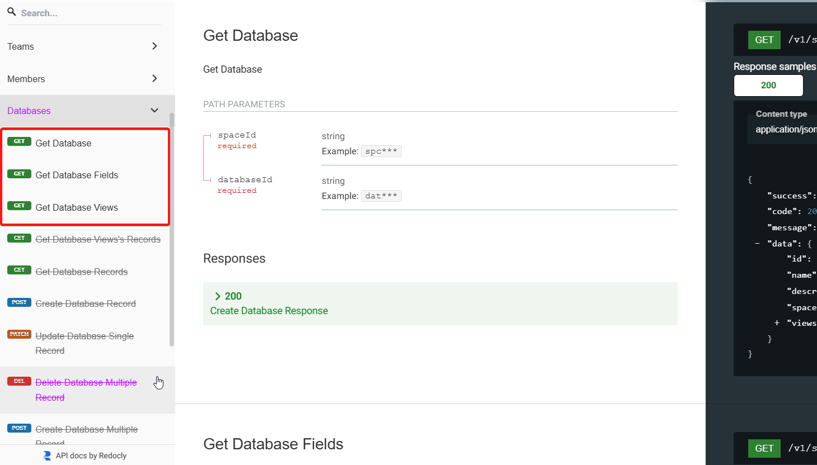817x465 pixels.
Task: Expand the "views" JSON property
Action: (777, 323)
